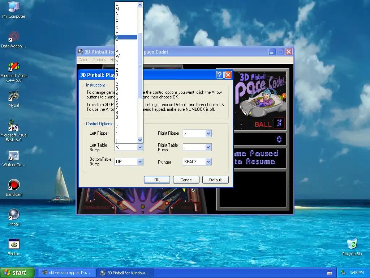Choose the letter Q in the key list
The image size is (370, 278).
[126, 28]
